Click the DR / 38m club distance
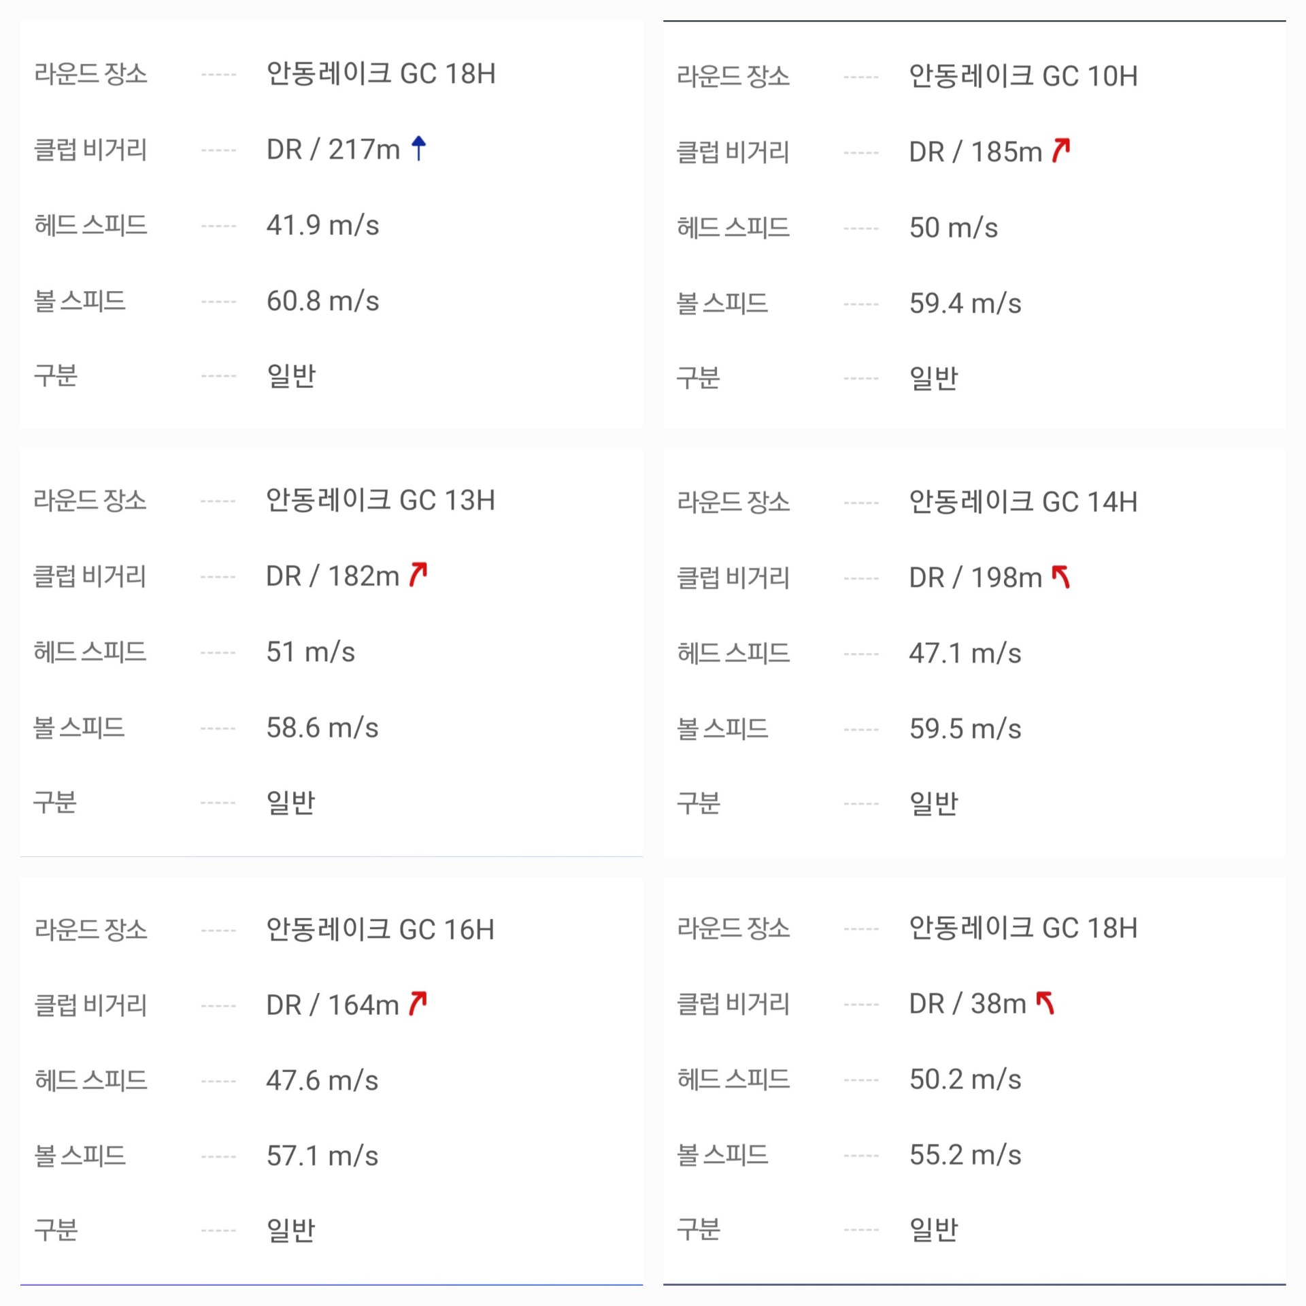Viewport: 1306px width, 1306px height. (x=967, y=1004)
